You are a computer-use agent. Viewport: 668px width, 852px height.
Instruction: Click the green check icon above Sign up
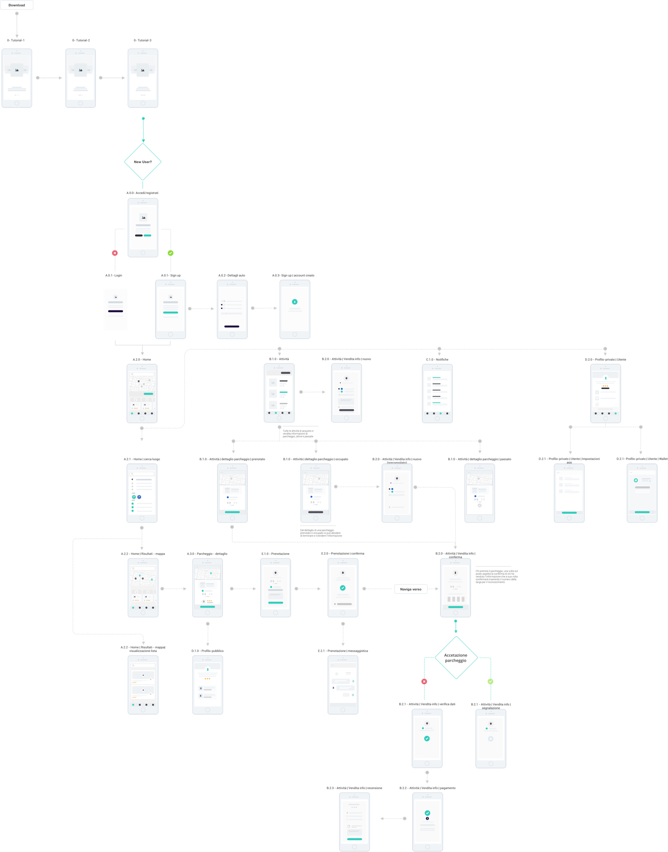tap(170, 253)
